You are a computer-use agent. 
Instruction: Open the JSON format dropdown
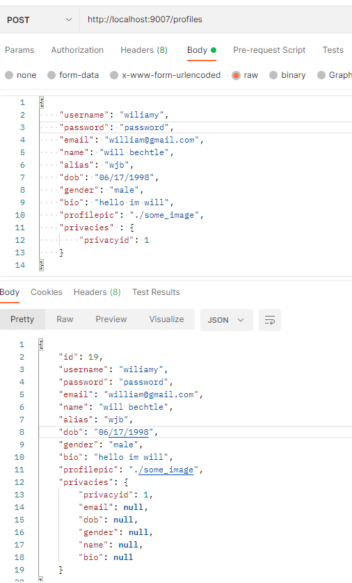(226, 320)
